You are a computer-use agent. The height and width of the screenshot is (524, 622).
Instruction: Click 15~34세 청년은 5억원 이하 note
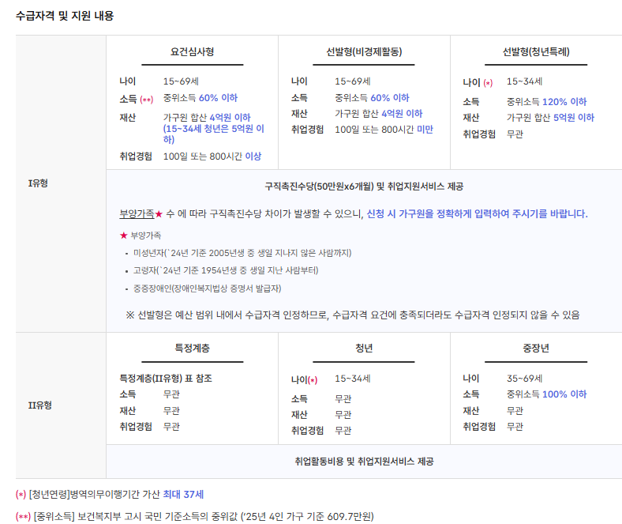click(213, 134)
